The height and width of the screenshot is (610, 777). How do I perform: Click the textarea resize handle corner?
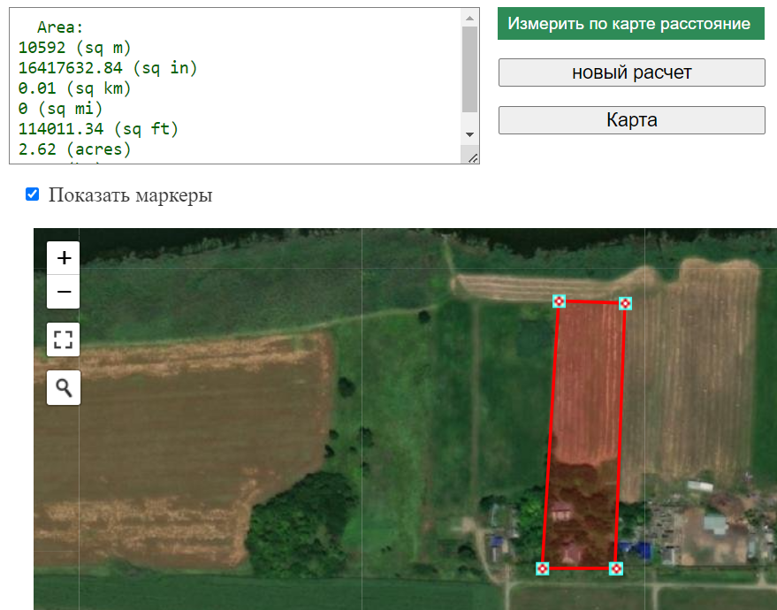pyautogui.click(x=473, y=158)
